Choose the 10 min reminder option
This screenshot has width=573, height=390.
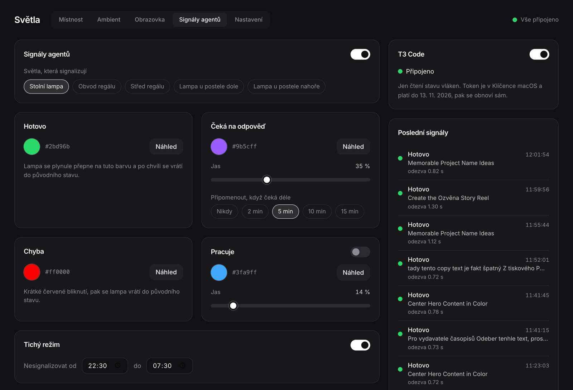click(x=317, y=211)
